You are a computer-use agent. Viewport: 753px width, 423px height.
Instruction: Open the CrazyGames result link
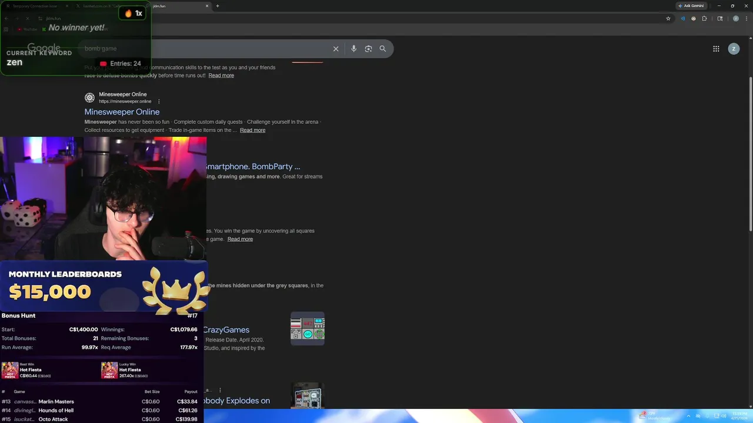(x=226, y=330)
